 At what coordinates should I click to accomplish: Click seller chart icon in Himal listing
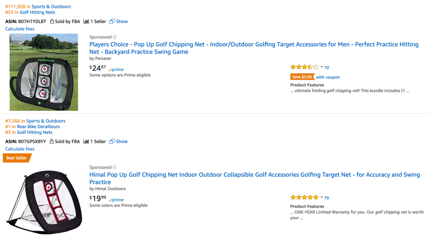pos(86,141)
